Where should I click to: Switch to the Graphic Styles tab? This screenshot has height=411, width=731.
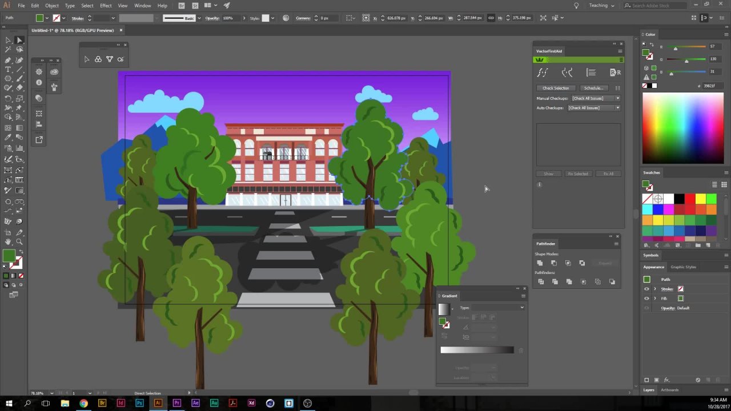click(x=683, y=267)
